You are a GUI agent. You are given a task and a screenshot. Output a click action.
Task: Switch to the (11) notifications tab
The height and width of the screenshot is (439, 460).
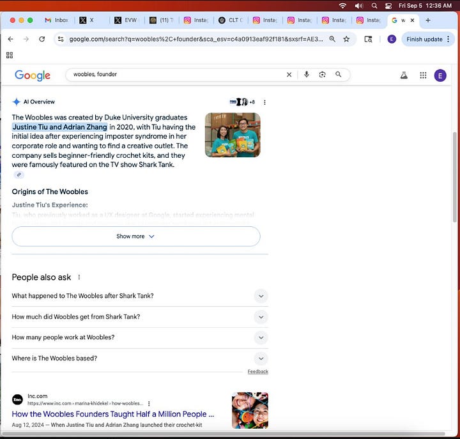161,20
